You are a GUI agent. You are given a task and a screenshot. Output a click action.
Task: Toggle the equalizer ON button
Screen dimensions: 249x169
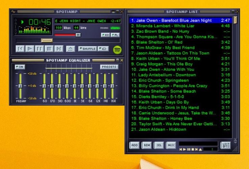[x=20, y=67]
